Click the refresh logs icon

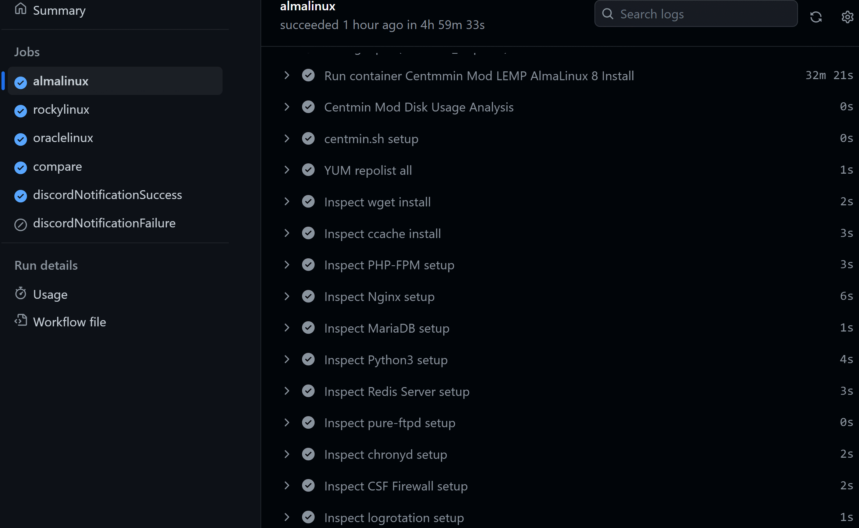point(816,17)
